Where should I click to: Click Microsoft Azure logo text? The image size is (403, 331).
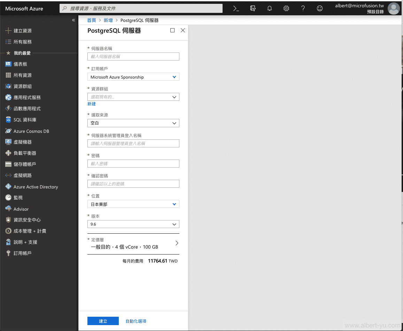point(24,8)
